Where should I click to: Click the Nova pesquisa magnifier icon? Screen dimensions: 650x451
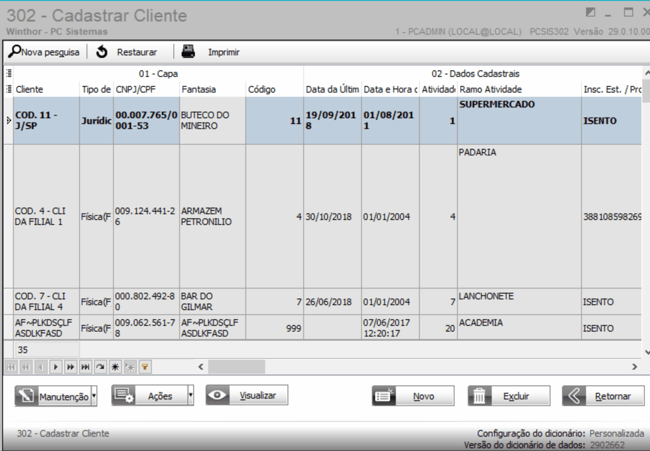coord(14,51)
